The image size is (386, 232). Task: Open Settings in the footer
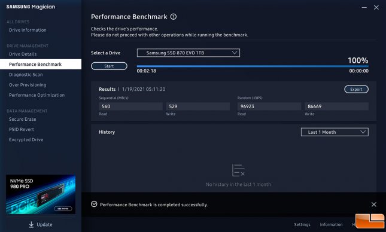(x=302, y=225)
